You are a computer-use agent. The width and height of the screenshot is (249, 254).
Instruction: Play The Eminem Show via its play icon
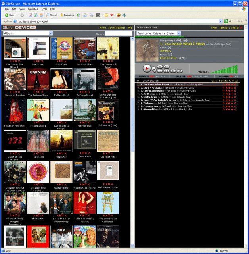click(x=34, y=92)
